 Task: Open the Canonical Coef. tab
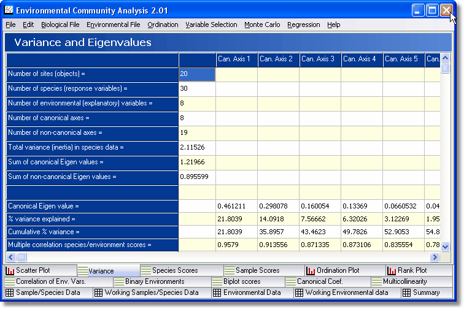point(328,281)
